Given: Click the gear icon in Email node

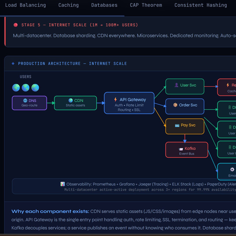Looking at the screenshot, I should 232,170.
